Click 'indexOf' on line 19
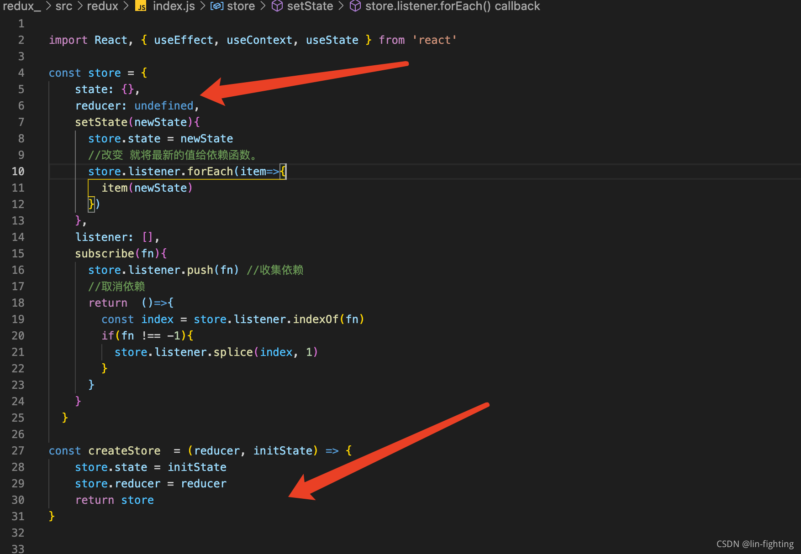Screen dimensions: 801x554 point(316,319)
